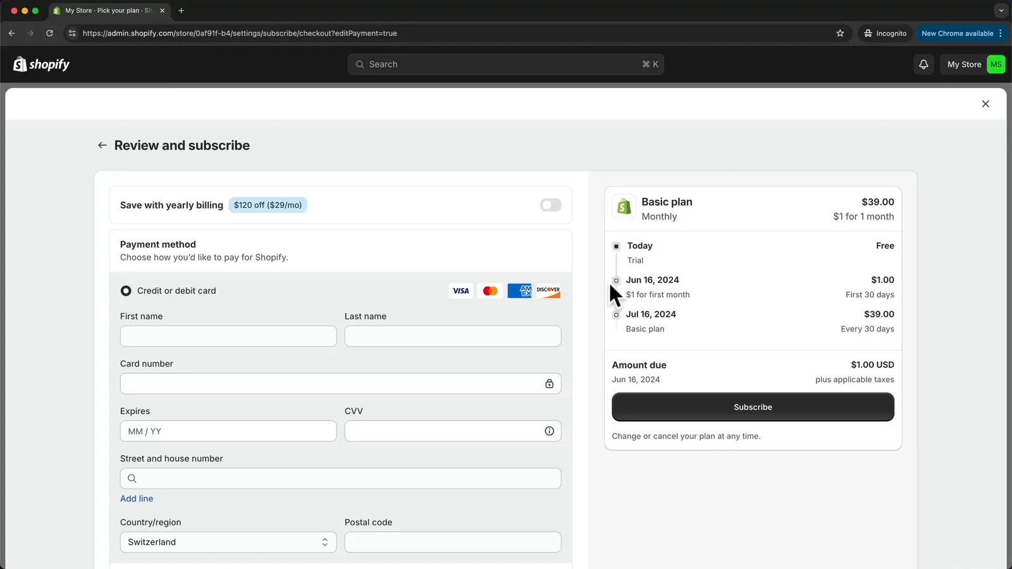Go back in browser history
This screenshot has height=569, width=1012.
[x=12, y=34]
